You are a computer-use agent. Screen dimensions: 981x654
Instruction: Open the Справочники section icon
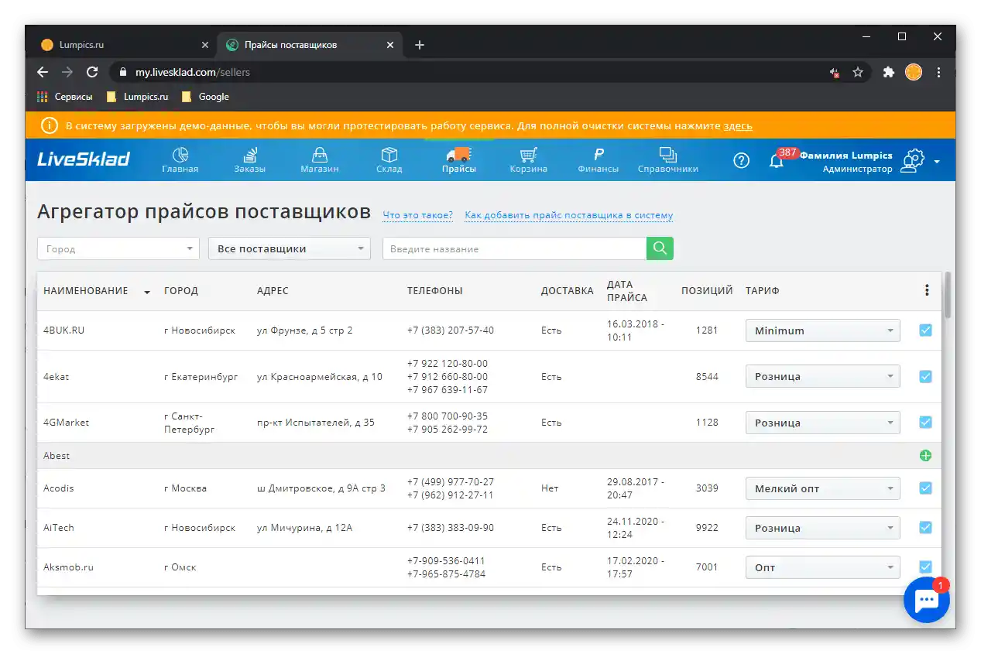point(667,154)
